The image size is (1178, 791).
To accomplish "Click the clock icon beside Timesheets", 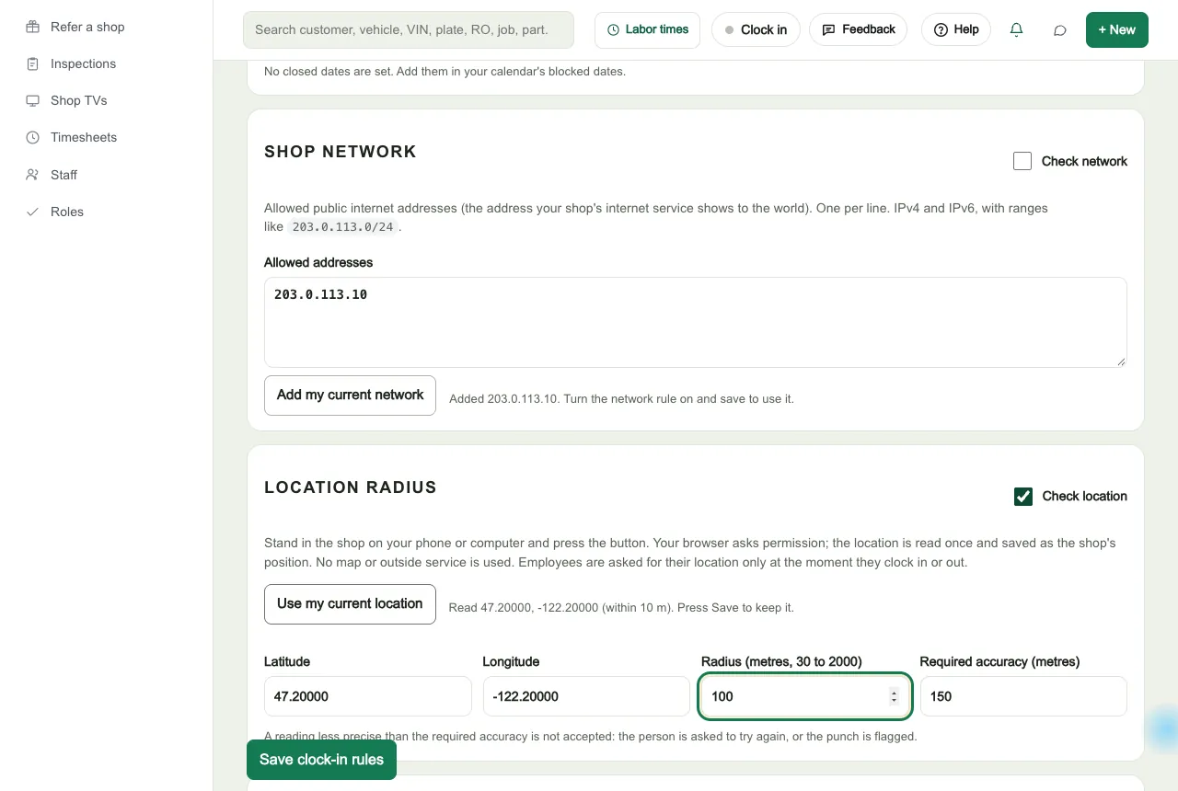I will click(32, 137).
